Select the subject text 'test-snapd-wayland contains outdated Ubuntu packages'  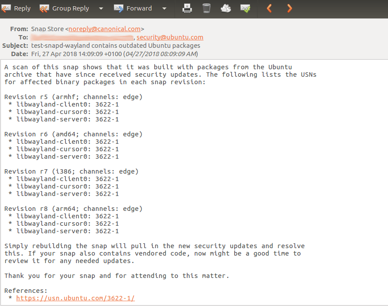tap(116, 46)
